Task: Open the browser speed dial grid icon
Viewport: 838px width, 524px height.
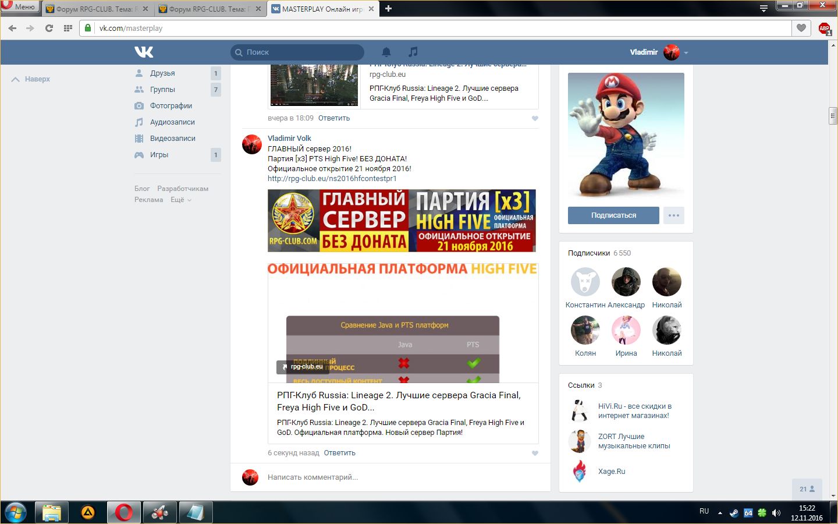Action: [68, 28]
